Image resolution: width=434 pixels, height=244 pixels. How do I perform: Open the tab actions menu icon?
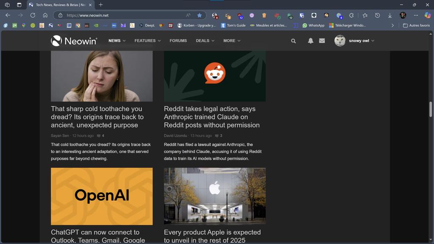[19, 5]
